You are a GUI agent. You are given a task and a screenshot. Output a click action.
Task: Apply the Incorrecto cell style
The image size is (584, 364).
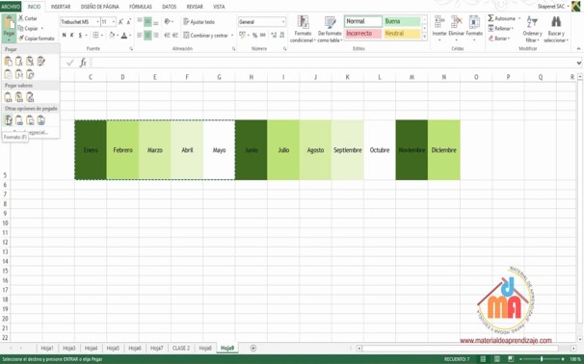[363, 34]
